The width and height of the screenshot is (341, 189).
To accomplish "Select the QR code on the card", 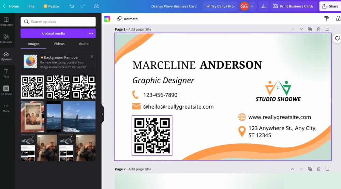I will [x=152, y=136].
